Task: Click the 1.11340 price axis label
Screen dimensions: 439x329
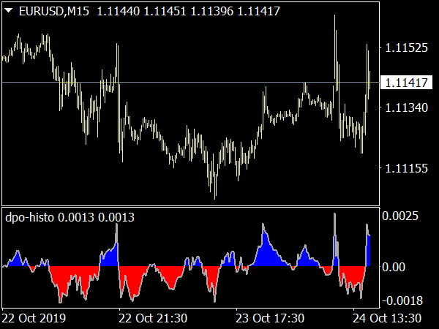Action: point(406,108)
